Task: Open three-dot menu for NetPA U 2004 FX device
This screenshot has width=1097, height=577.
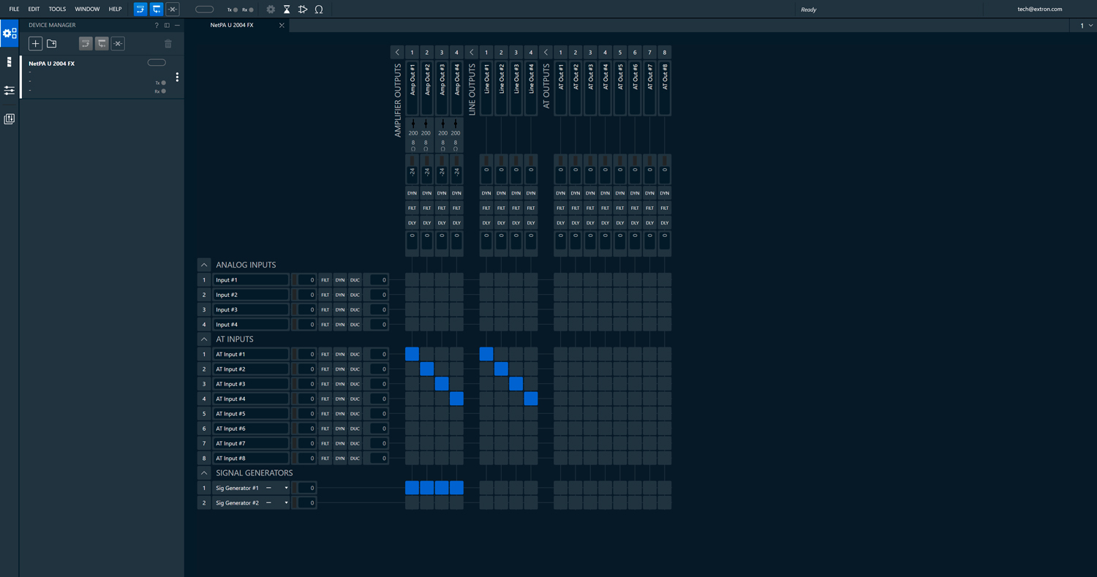Action: (x=177, y=77)
